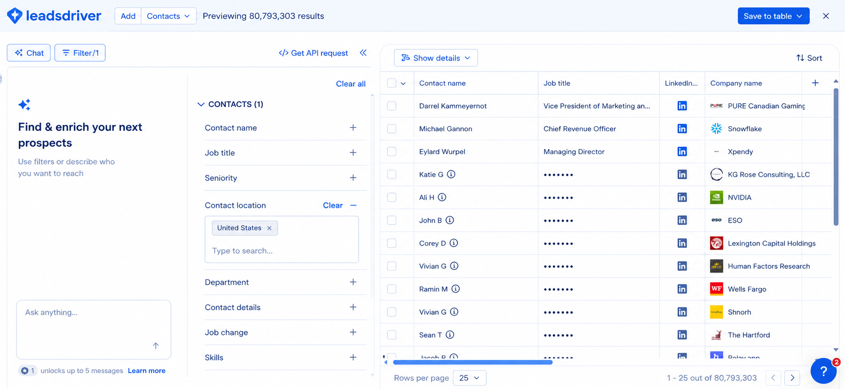Check the Corey D row checkbox
845x389 pixels.
[x=392, y=243]
